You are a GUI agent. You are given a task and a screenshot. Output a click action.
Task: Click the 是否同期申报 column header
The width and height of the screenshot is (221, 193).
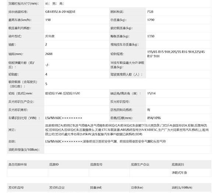coord(18,164)
